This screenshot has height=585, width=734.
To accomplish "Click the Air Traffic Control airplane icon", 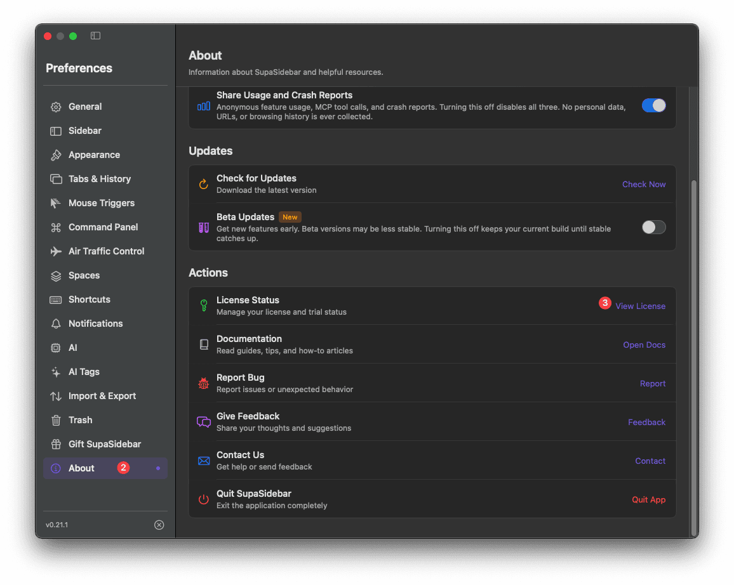I will 56,252.
